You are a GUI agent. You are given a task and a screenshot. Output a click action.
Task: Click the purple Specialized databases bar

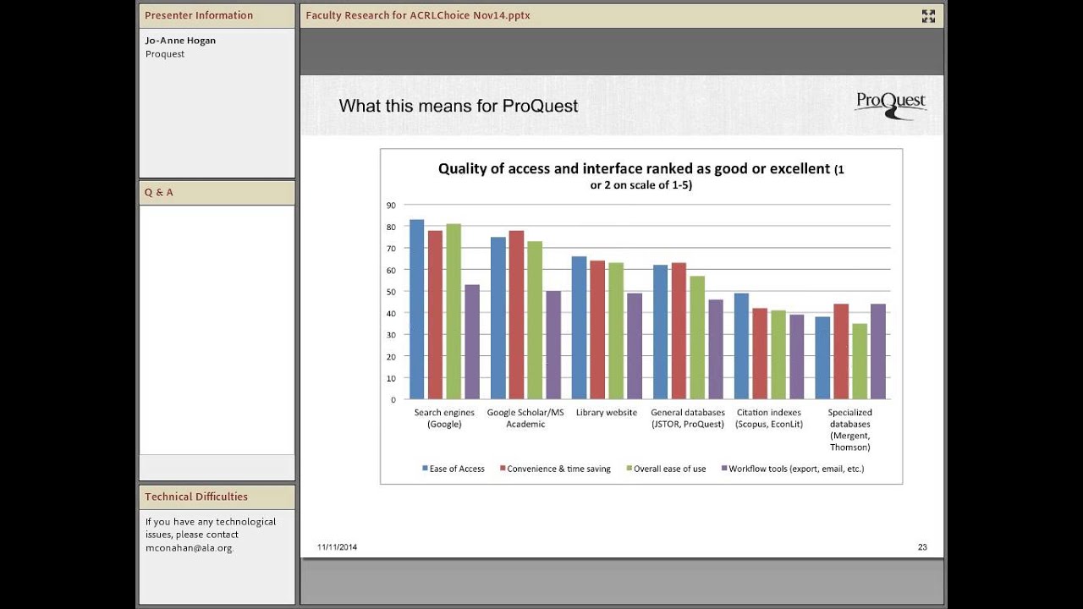(878, 352)
